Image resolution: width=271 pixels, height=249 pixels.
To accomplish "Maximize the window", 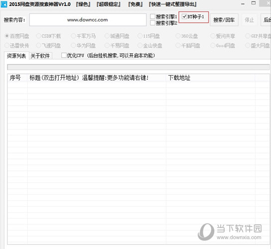I will pyautogui.click(x=254, y=3).
